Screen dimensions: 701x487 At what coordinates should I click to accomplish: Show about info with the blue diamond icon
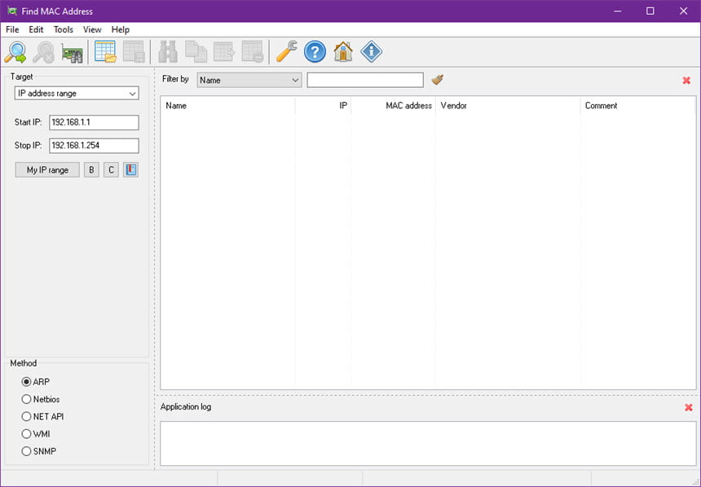click(371, 52)
